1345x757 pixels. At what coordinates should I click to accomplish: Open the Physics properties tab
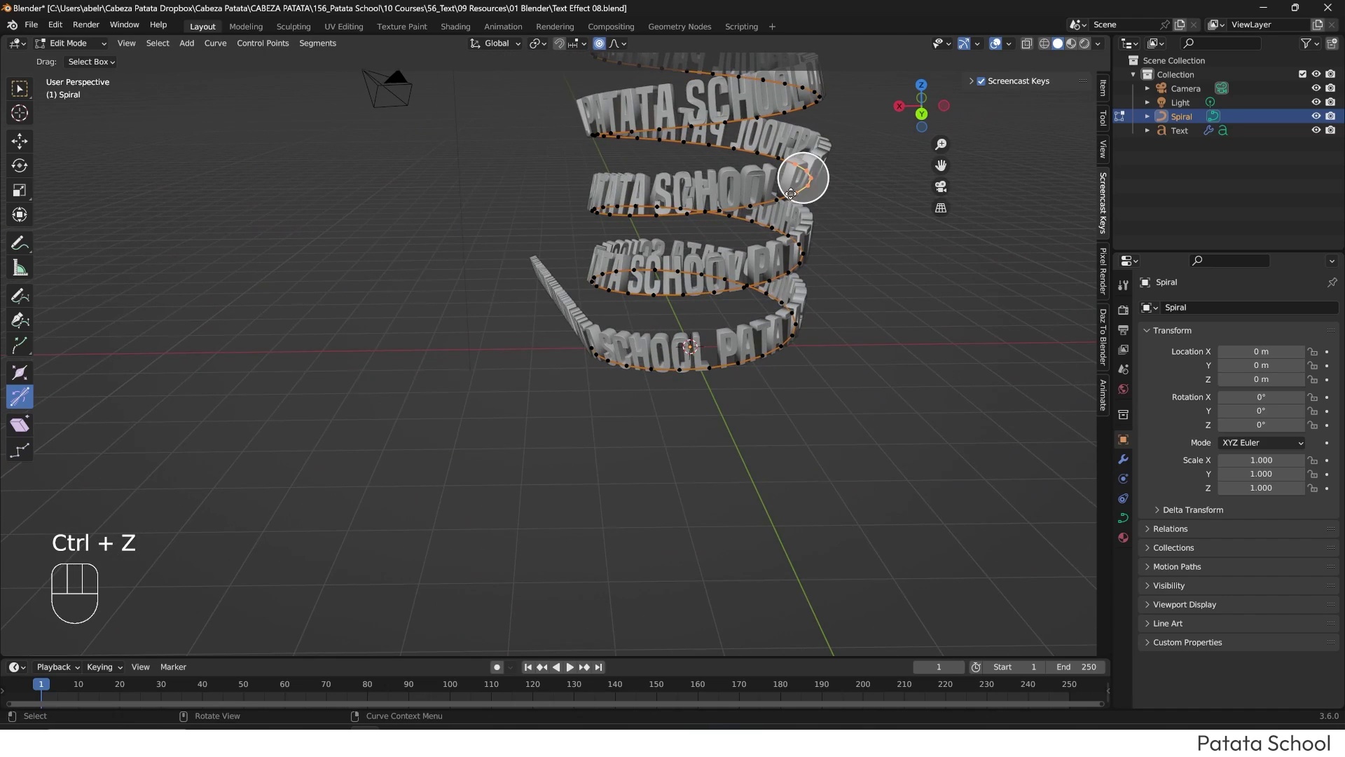coord(1123,479)
